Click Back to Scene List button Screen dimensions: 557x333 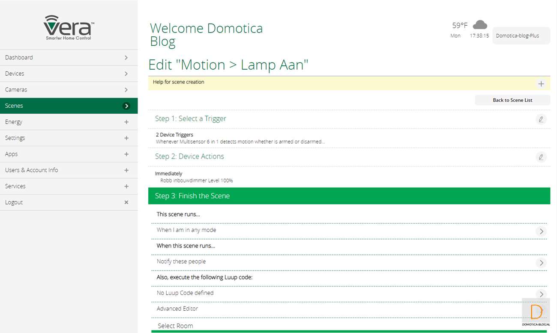tap(512, 100)
